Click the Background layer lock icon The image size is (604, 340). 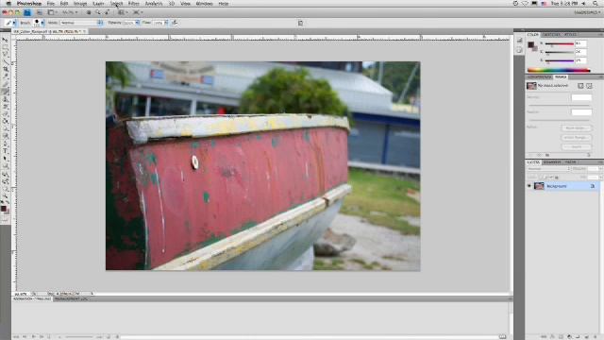click(x=593, y=186)
